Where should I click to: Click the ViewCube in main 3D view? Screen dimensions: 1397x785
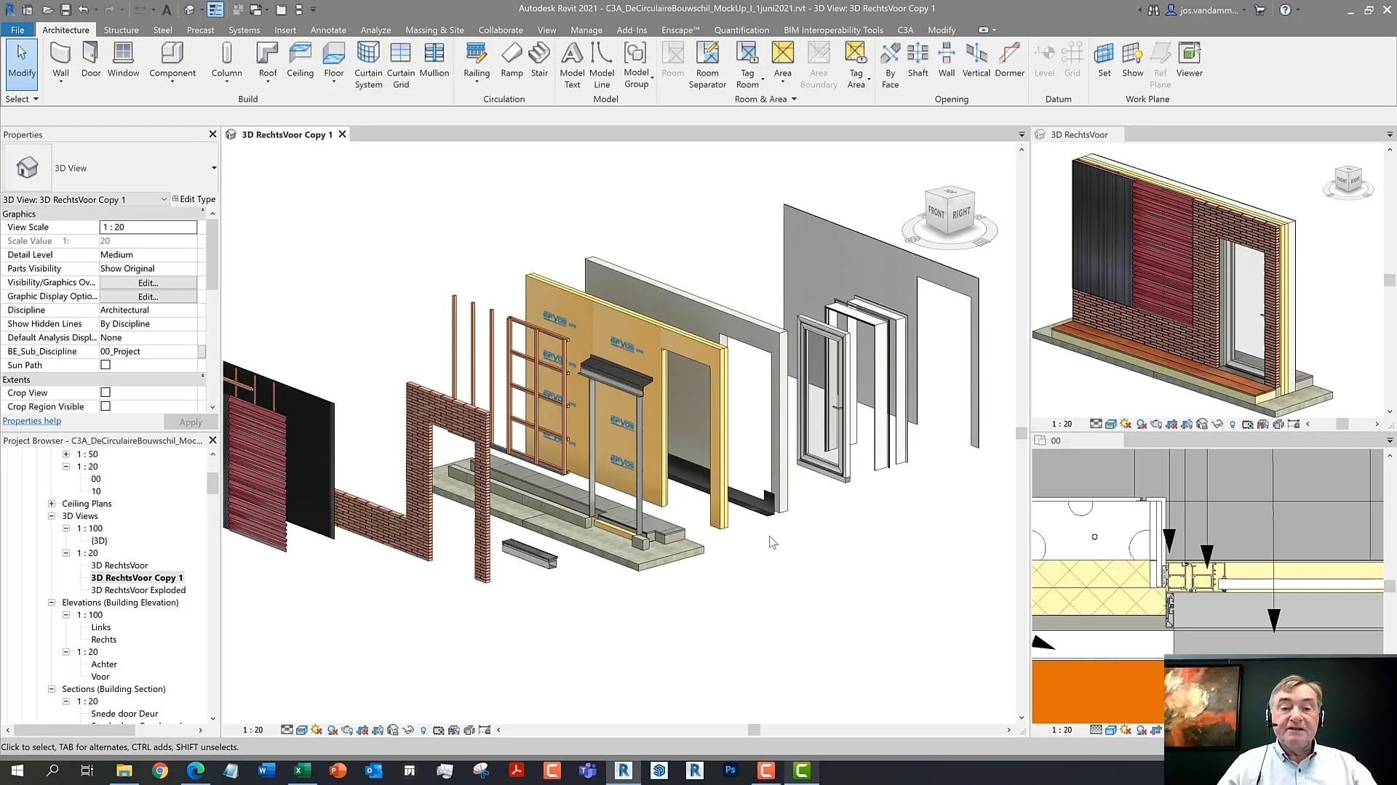949,212
